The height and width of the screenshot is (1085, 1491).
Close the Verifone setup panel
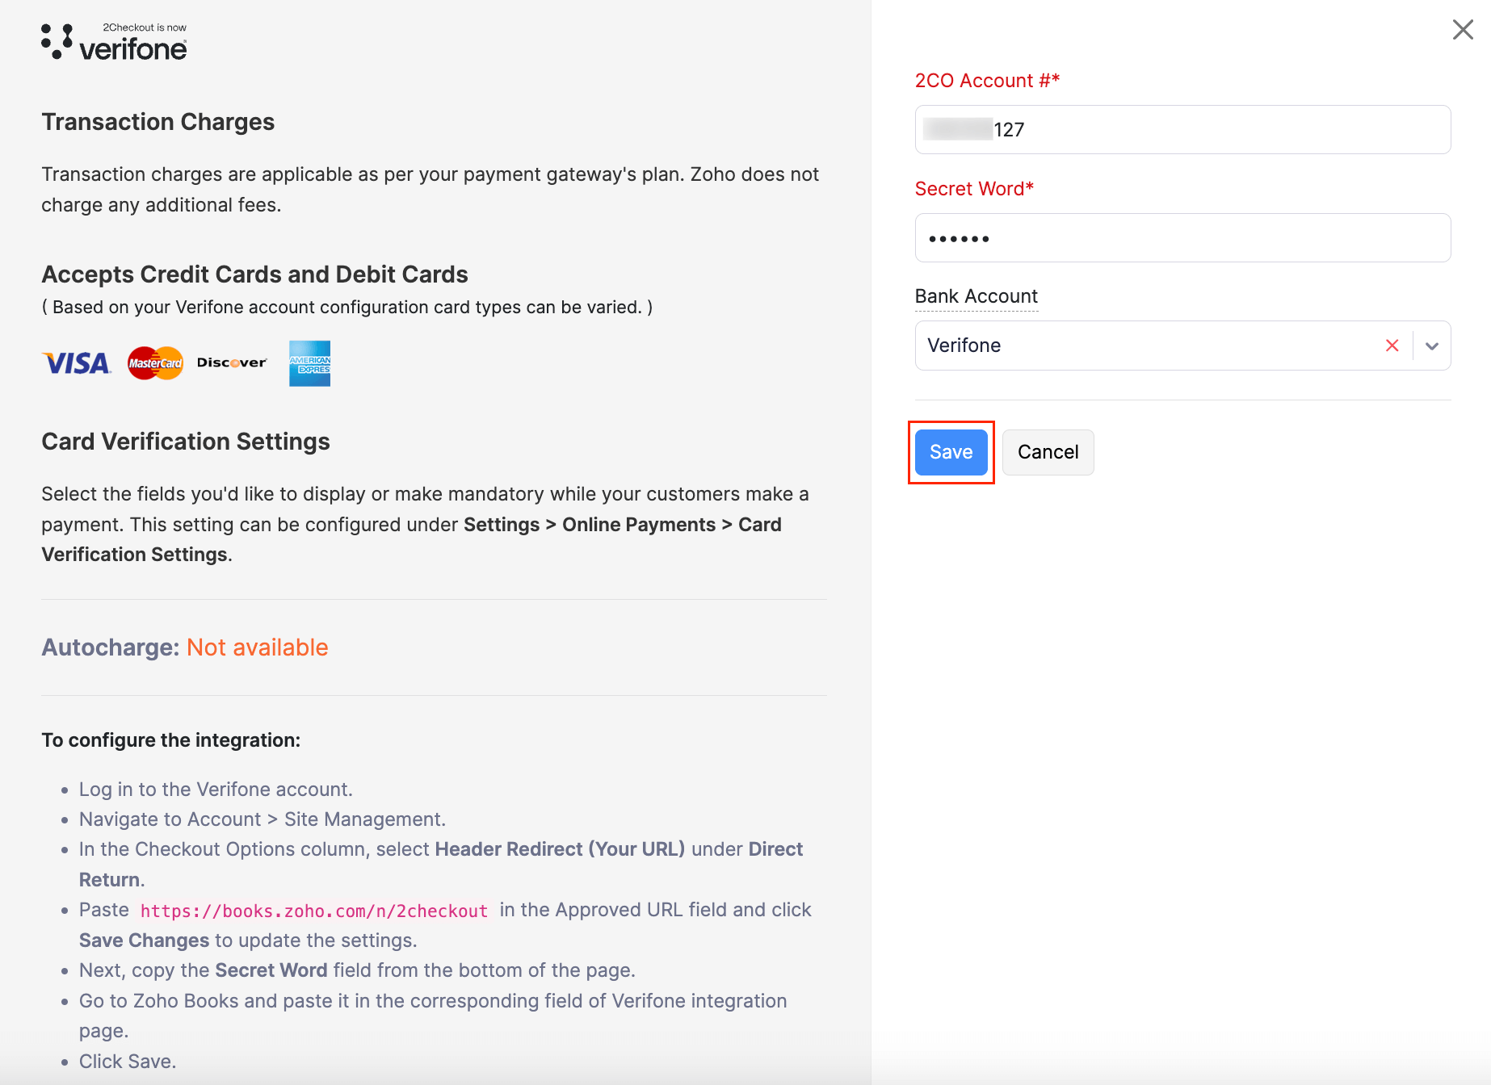[x=1462, y=30]
